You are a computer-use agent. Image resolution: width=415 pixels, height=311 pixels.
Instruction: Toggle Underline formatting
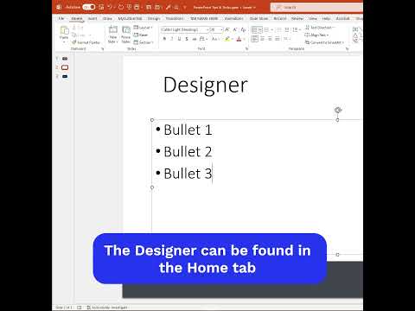[x=179, y=39]
